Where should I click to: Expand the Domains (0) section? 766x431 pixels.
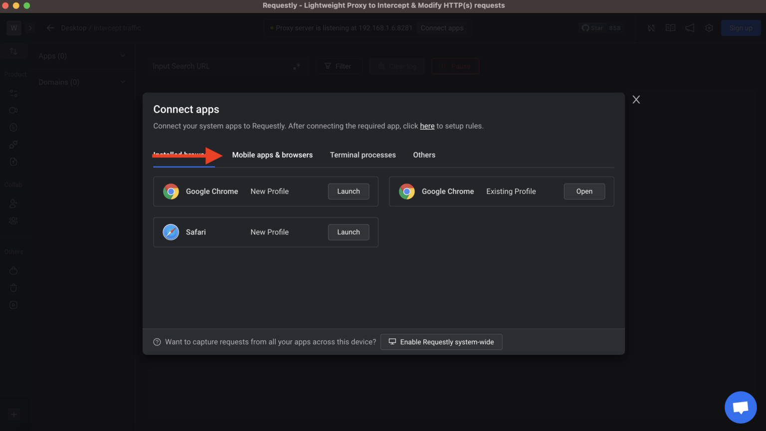[123, 82]
